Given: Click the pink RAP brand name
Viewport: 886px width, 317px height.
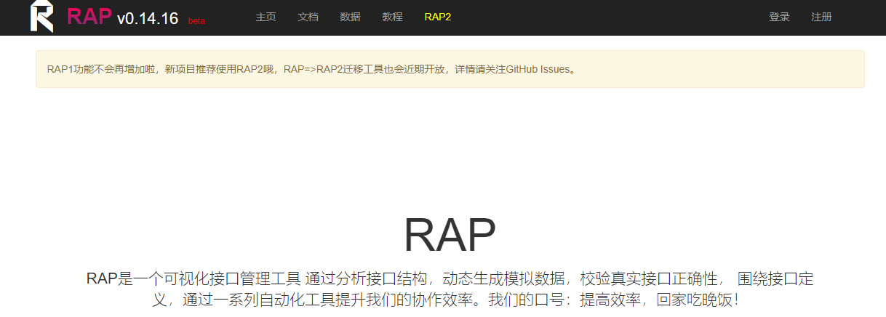Looking at the screenshot, I should (89, 17).
